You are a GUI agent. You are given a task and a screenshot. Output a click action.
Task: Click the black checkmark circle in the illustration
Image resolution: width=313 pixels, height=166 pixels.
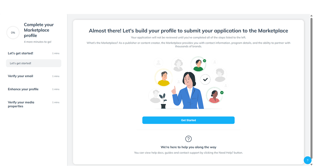[x=205, y=80]
